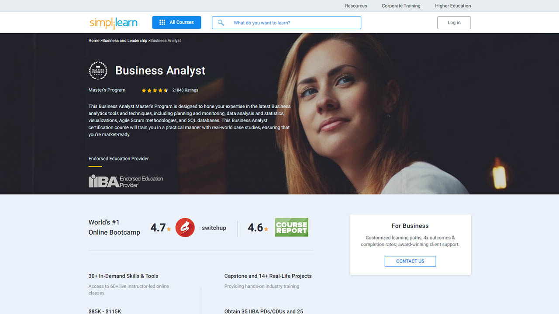Click the fifth rating star

click(166, 90)
